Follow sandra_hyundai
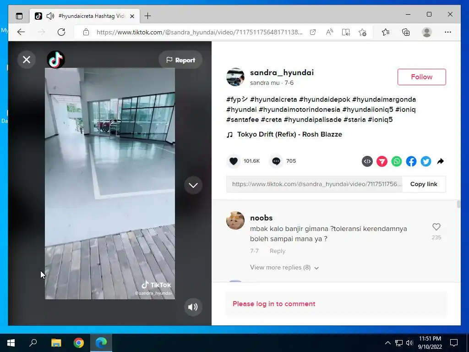 click(421, 77)
